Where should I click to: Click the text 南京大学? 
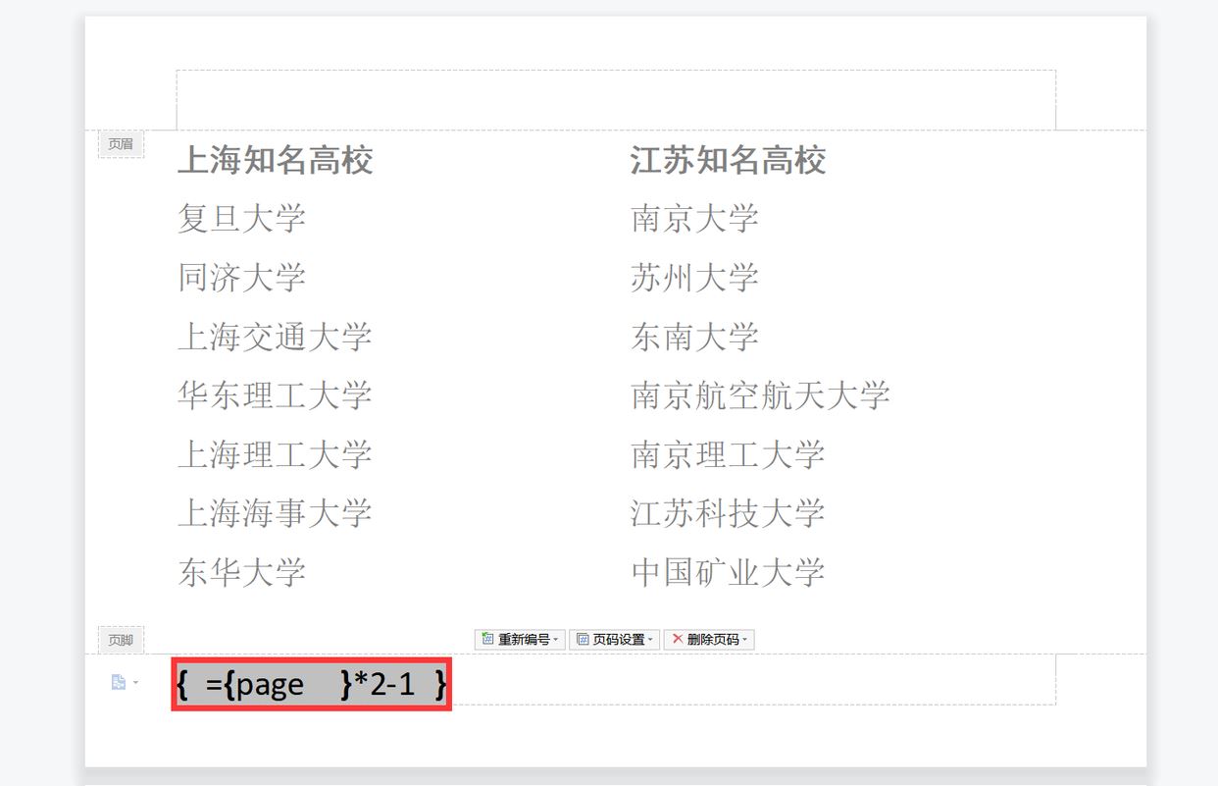(x=695, y=219)
